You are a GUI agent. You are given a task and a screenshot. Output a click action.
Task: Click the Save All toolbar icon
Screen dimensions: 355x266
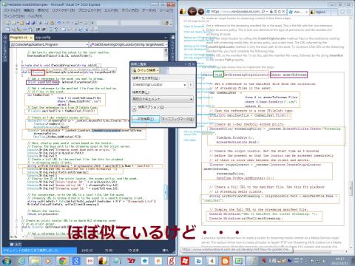pyautogui.click(x=33, y=23)
